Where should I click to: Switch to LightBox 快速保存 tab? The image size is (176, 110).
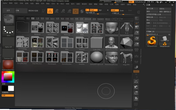coord(100,19)
